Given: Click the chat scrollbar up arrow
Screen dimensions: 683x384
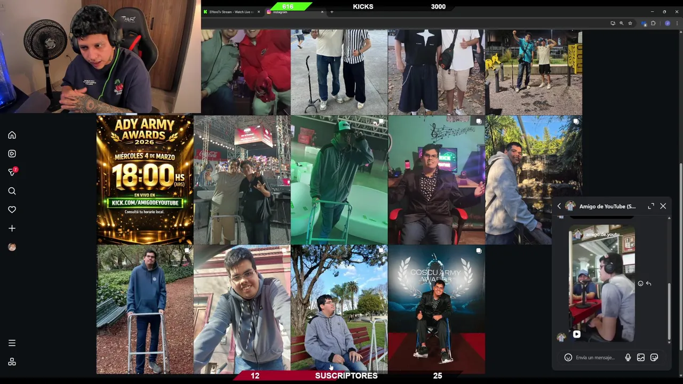Looking at the screenshot, I should (x=669, y=218).
